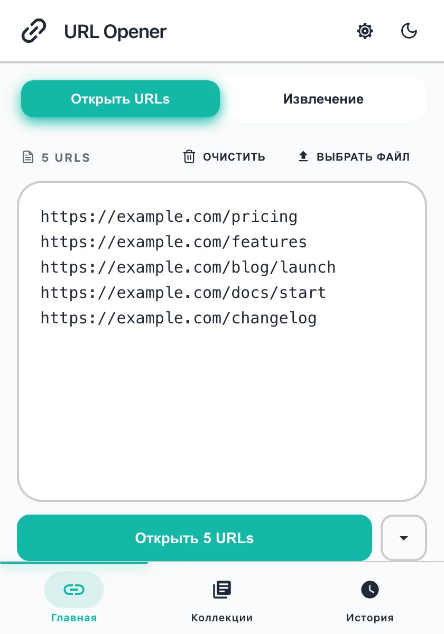Expand the dropdown arrow beside the open button

(x=404, y=538)
